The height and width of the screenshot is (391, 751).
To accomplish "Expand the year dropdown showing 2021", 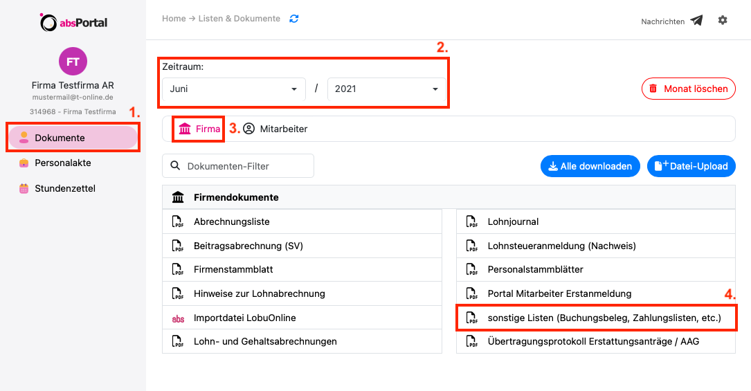I will click(387, 89).
